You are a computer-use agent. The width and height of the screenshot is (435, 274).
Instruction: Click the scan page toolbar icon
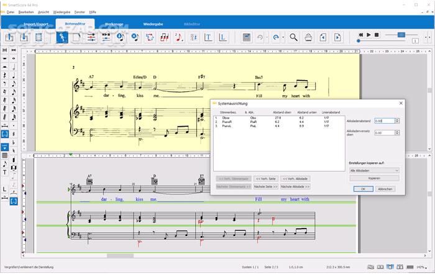[39, 37]
